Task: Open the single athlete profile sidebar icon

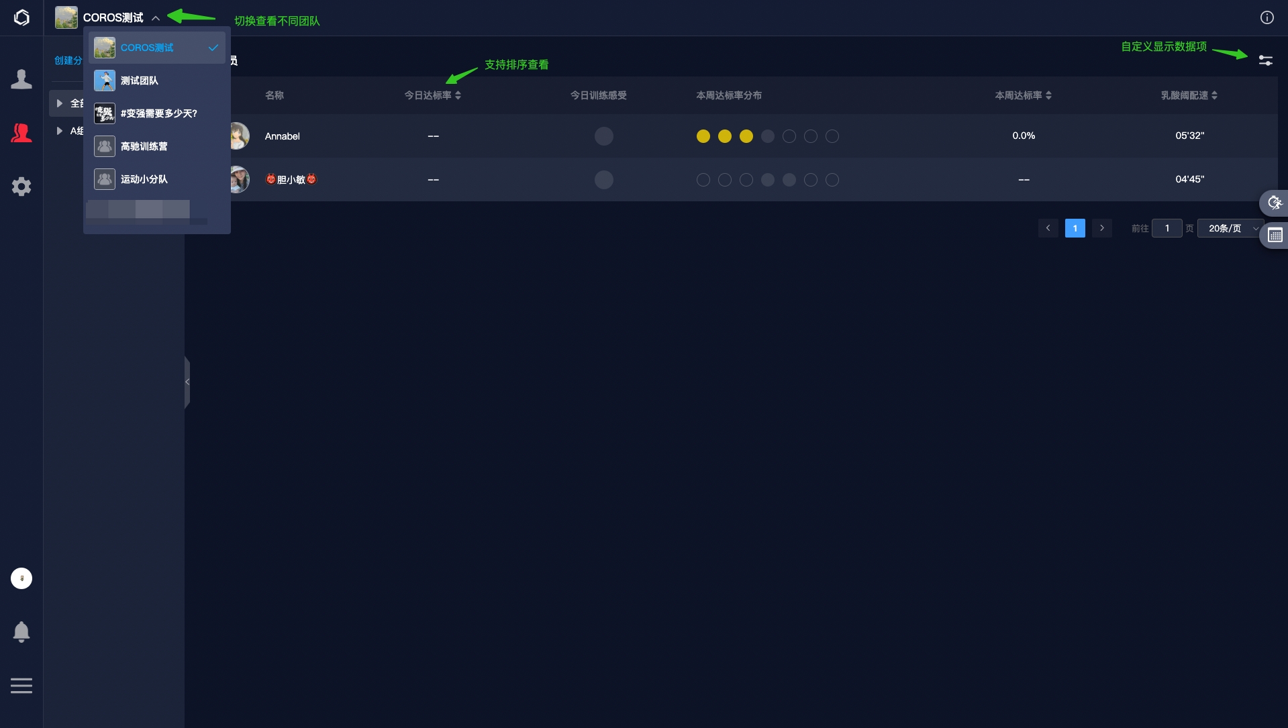Action: click(x=21, y=79)
